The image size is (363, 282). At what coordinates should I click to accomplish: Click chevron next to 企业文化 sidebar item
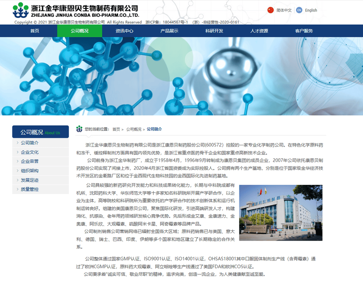pyautogui.click(x=17, y=152)
